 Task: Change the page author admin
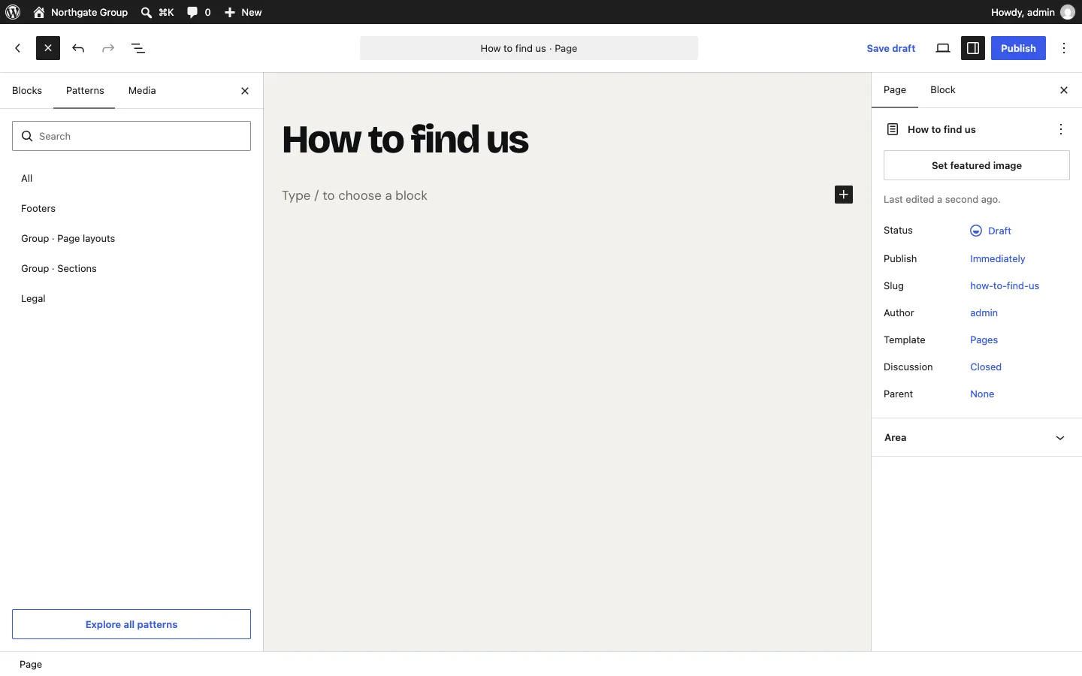click(984, 313)
